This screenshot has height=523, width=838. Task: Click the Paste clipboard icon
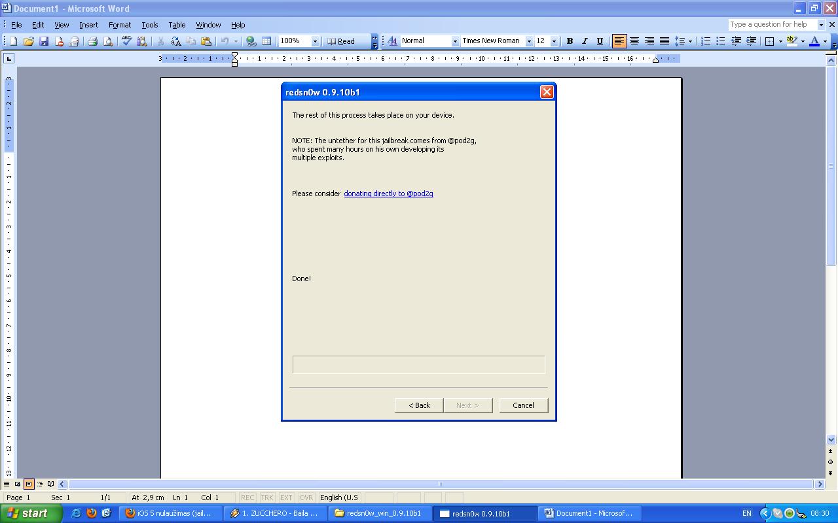206,41
